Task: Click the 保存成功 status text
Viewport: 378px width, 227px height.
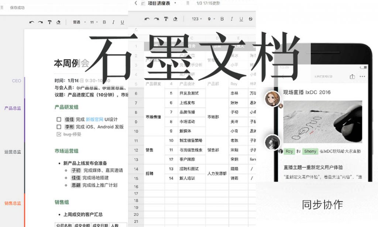Action: (x=17, y=8)
